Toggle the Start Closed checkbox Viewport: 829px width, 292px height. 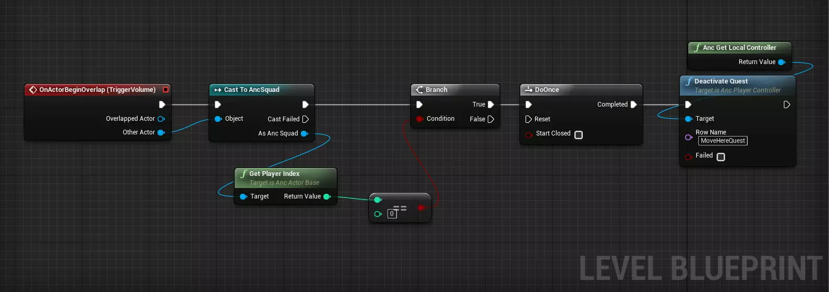(579, 135)
